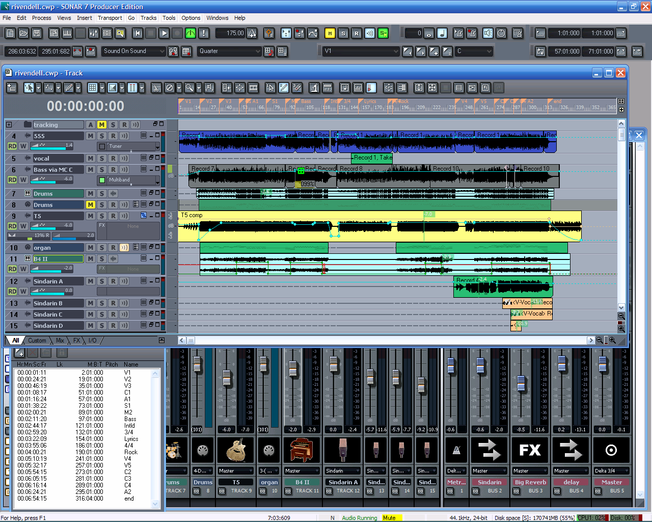Select the Scrub speaker tool
This screenshot has height=522, width=652.
(209, 88)
